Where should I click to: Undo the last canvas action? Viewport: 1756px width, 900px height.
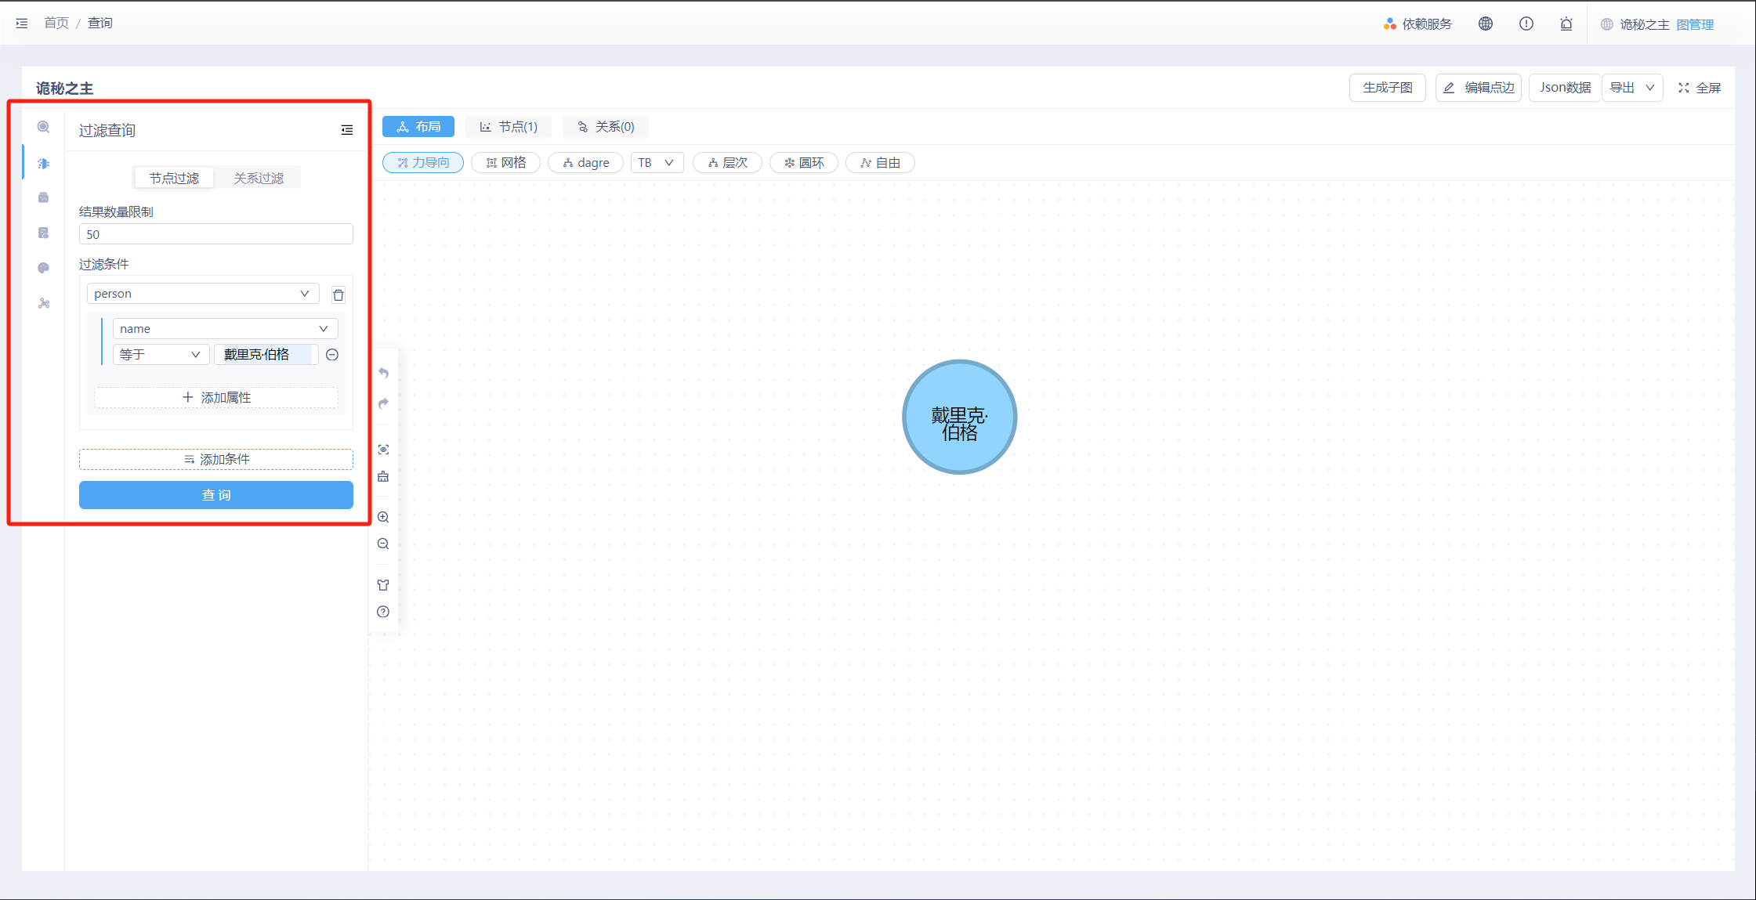[383, 374]
